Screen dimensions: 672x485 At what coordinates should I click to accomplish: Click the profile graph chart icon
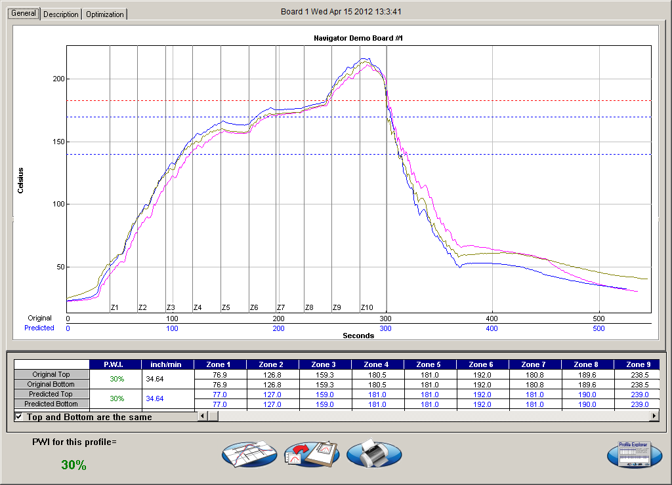[249, 454]
